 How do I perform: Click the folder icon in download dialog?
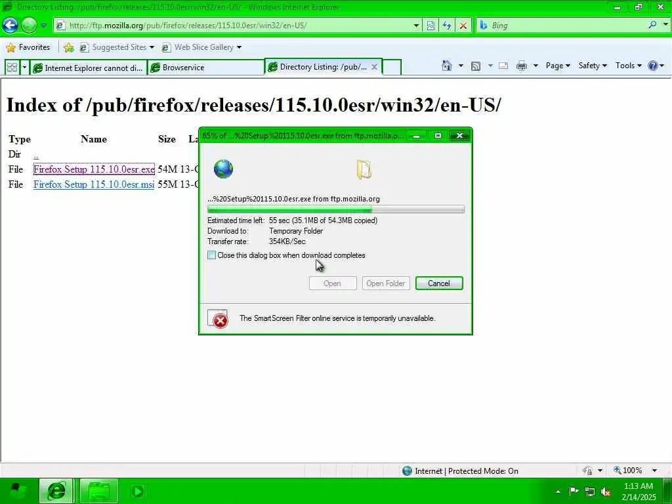point(364,169)
